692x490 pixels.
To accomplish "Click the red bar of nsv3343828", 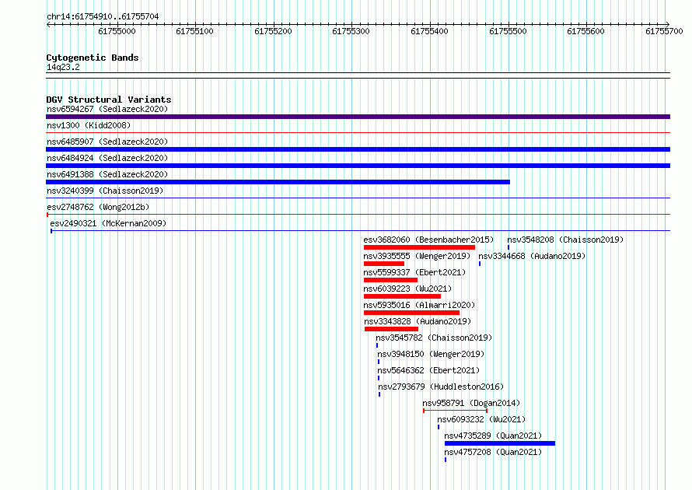I will click(x=391, y=329).
